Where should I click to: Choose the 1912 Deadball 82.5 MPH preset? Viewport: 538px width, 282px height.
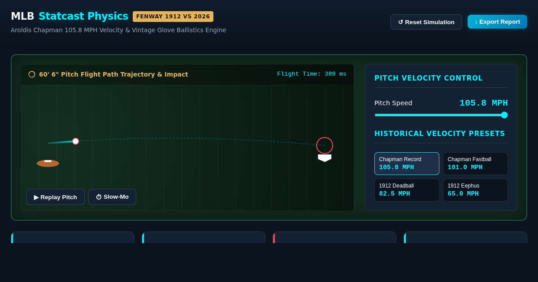(x=407, y=190)
